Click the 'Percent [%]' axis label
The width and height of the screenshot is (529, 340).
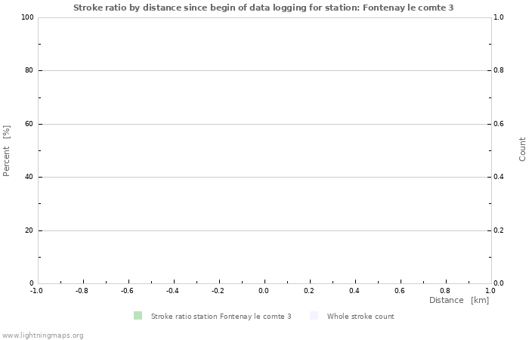point(7,150)
